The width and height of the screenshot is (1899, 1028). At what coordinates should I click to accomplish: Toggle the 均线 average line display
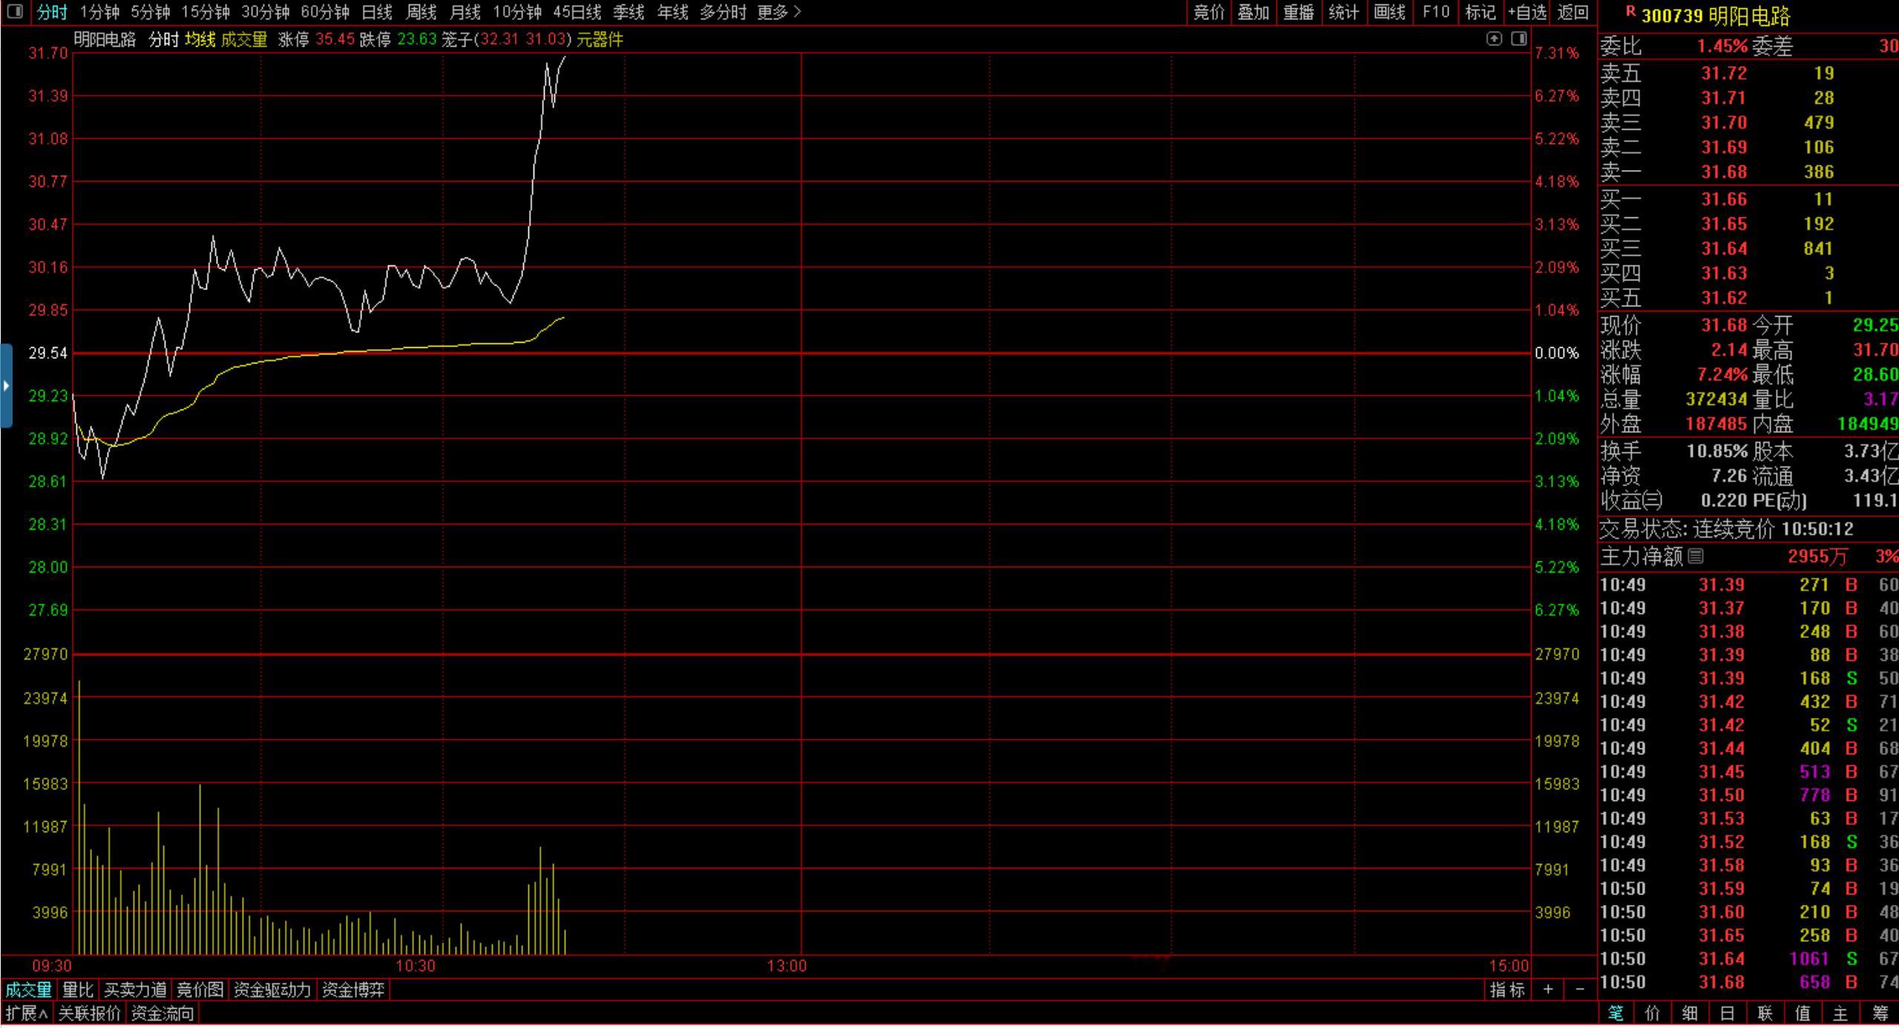(199, 40)
